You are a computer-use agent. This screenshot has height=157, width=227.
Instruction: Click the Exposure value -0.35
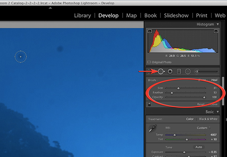click(213, 152)
